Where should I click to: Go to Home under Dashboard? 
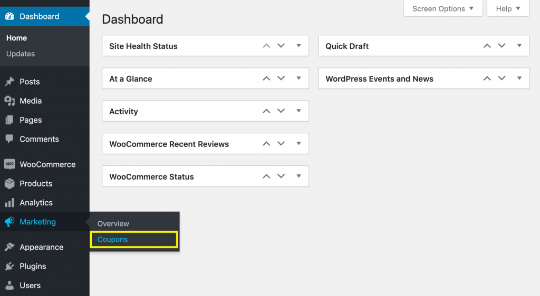point(16,38)
